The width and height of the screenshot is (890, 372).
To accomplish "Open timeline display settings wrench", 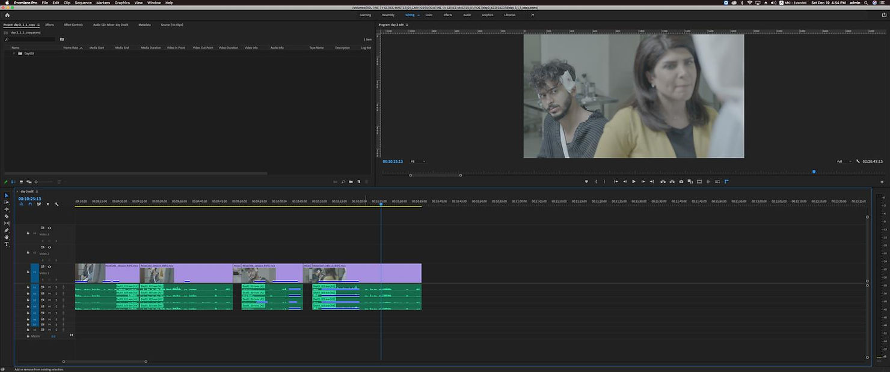I will (x=57, y=204).
